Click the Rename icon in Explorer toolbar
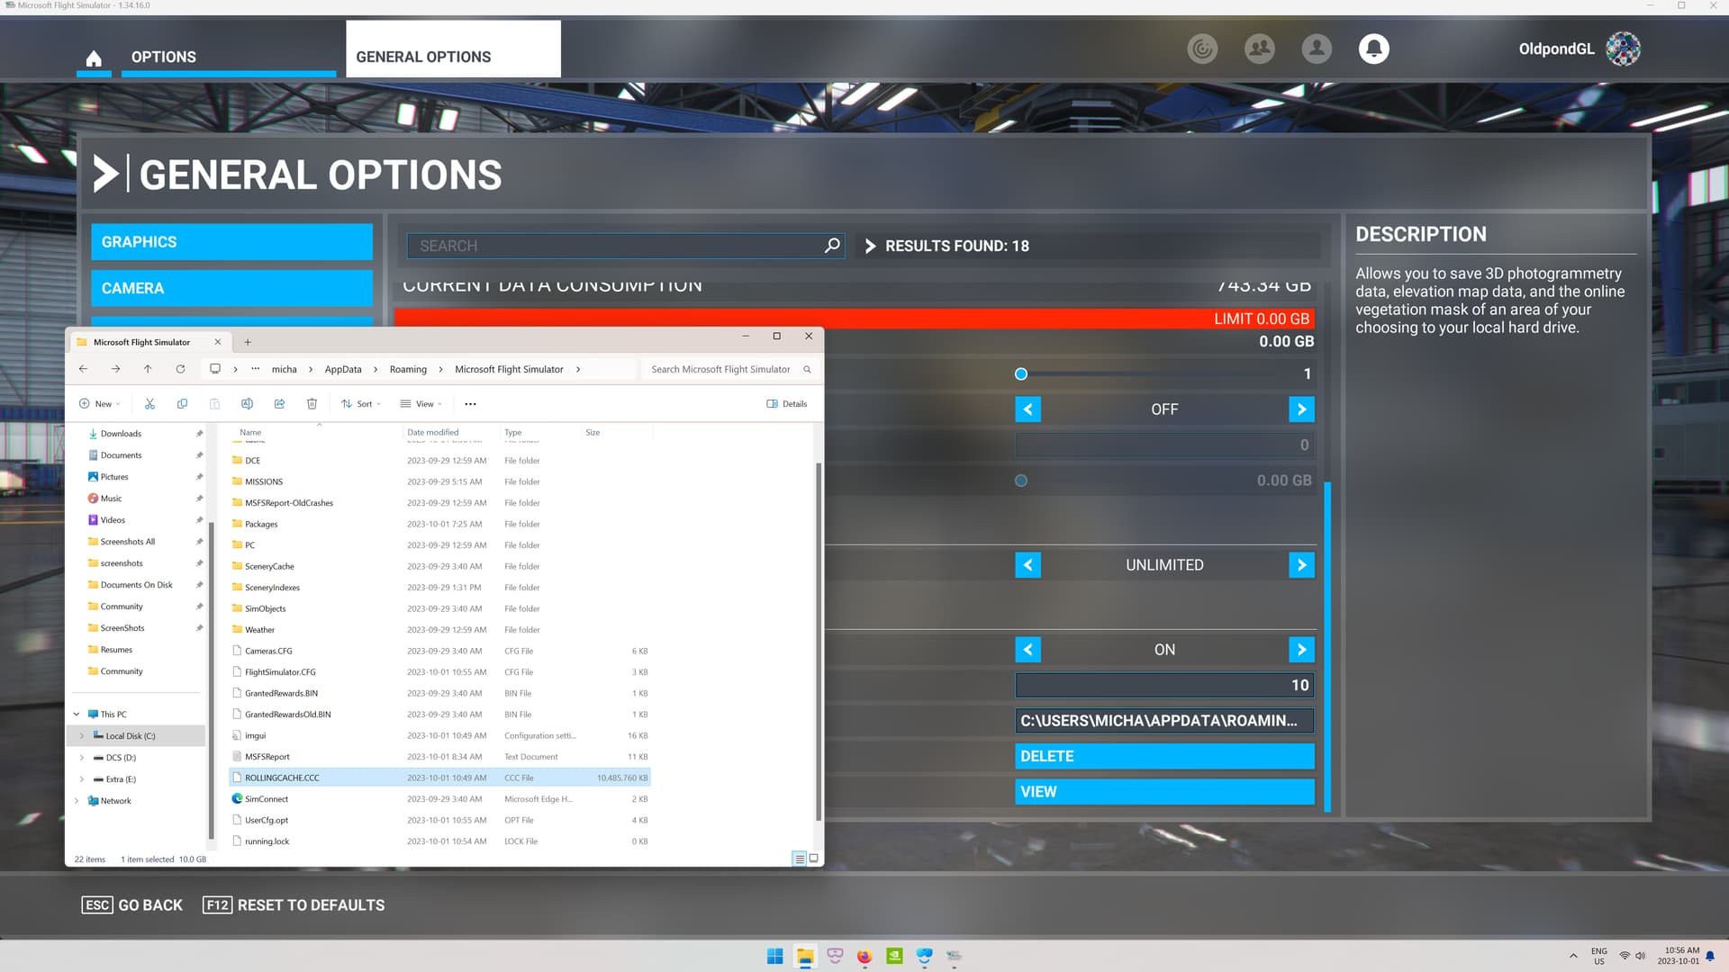 (247, 404)
